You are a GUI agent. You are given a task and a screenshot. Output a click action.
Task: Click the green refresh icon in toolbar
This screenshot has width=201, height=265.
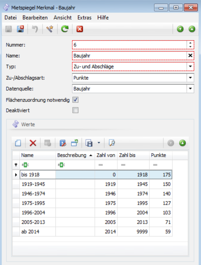pos(65,29)
